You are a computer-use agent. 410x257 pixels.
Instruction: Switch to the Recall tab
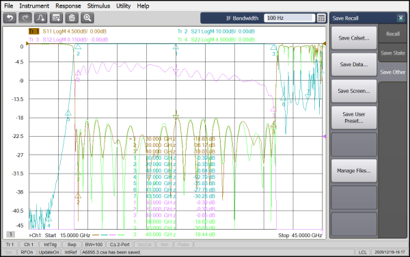coord(393,33)
